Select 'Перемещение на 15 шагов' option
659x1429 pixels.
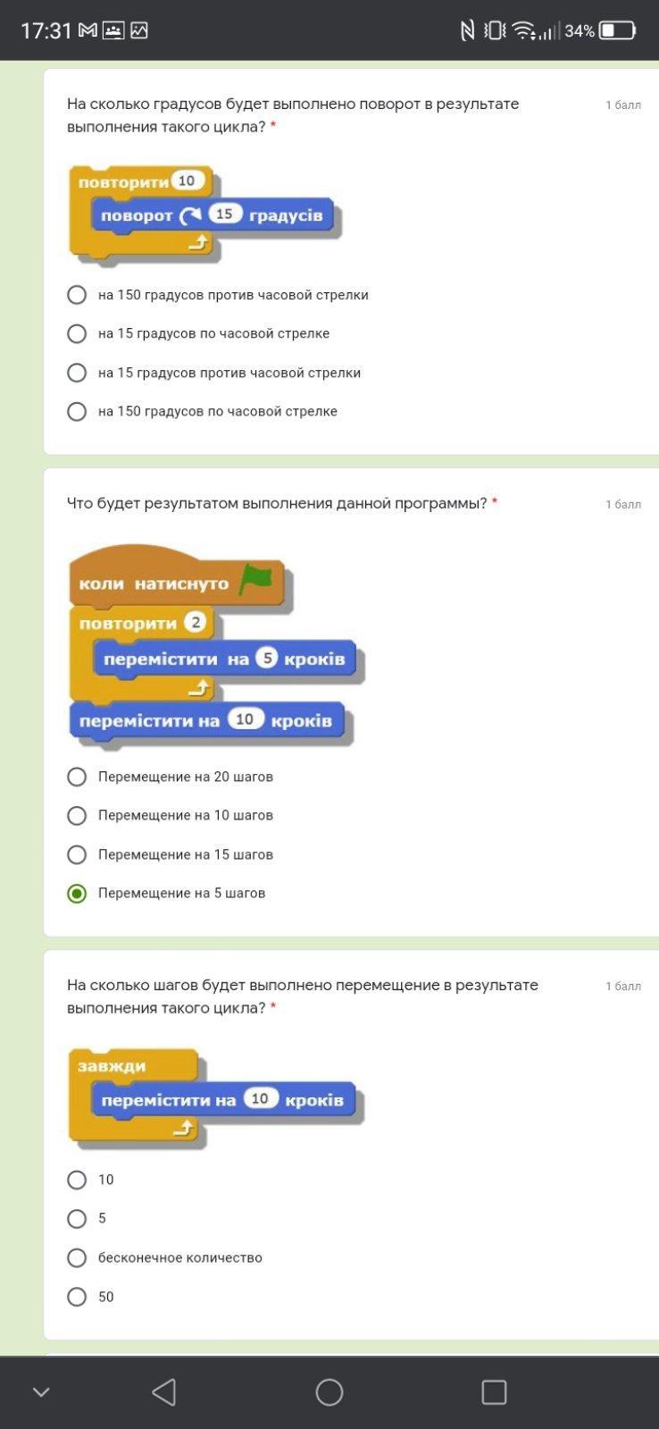tap(78, 854)
